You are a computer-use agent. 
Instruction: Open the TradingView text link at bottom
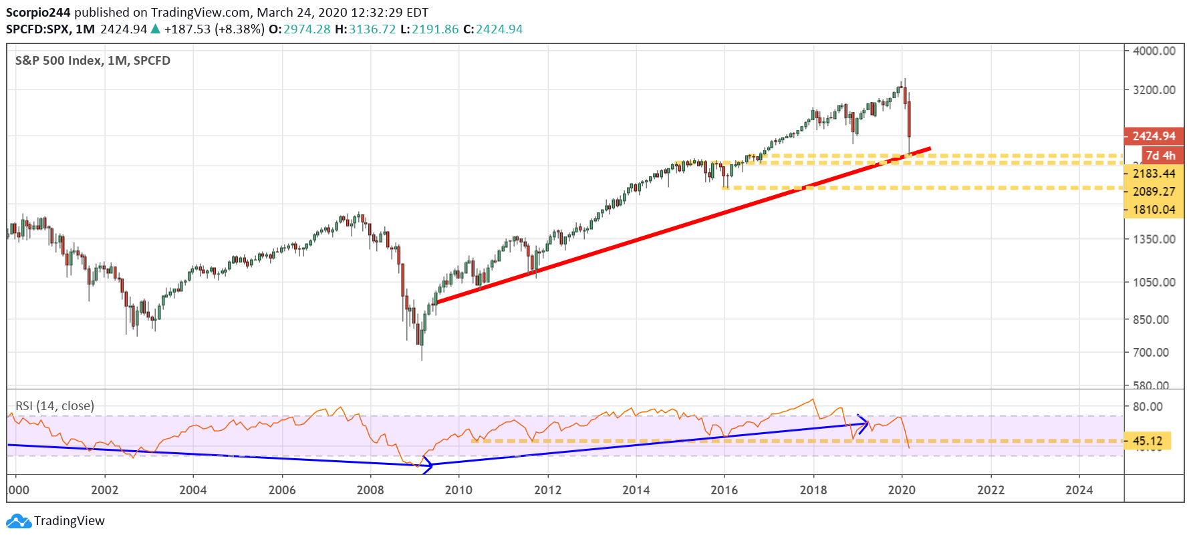tap(70, 521)
